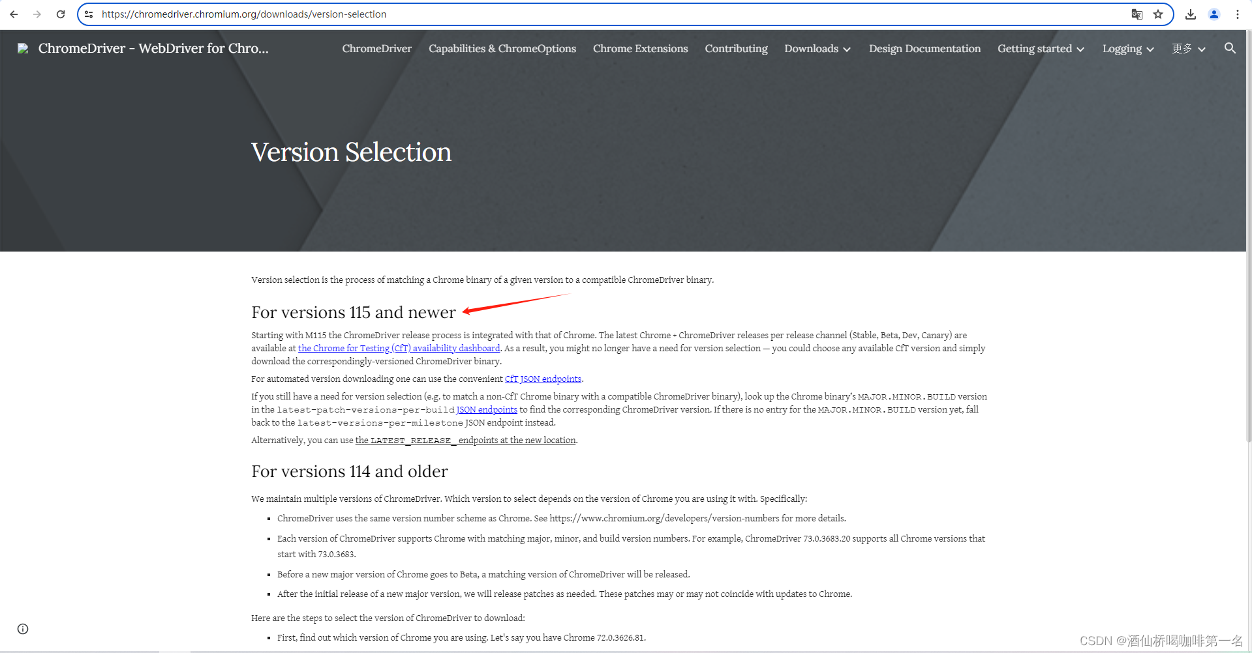Open the Getting started link
Screen dimensions: 1252x653
click(1035, 49)
